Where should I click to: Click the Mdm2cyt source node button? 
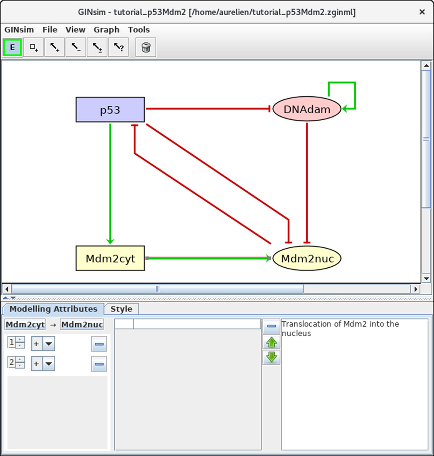point(25,324)
